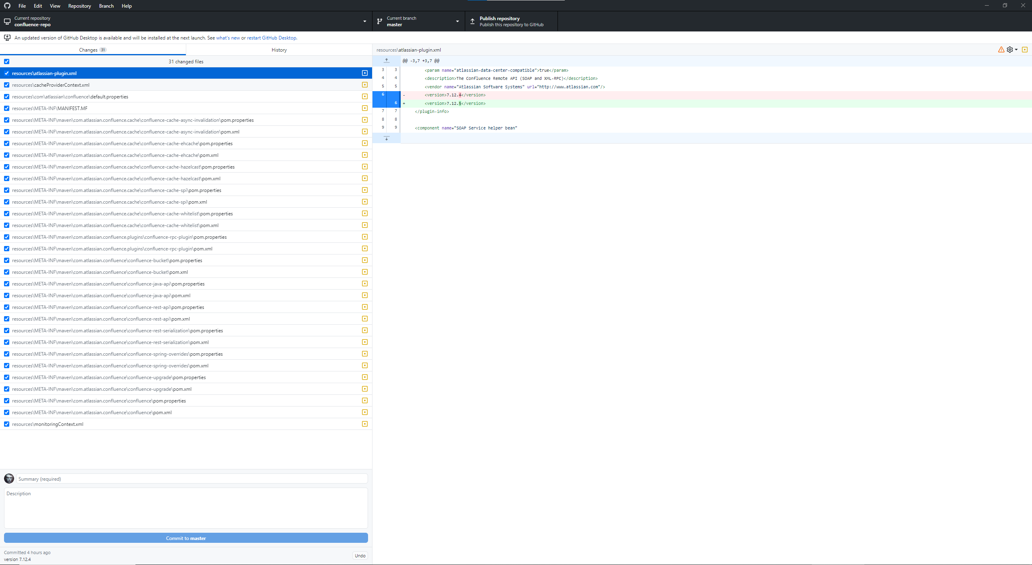1032x565 pixels.
Task: Click modified icon for confluence-rest-api pom.properties
Action: [365, 307]
